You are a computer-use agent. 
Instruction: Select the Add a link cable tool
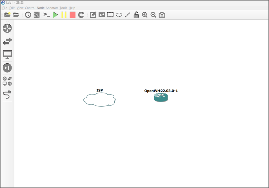7,95
